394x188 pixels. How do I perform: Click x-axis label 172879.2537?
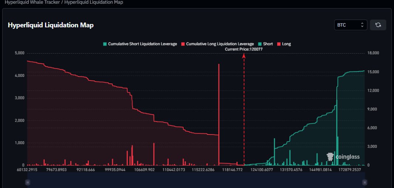[350, 170]
